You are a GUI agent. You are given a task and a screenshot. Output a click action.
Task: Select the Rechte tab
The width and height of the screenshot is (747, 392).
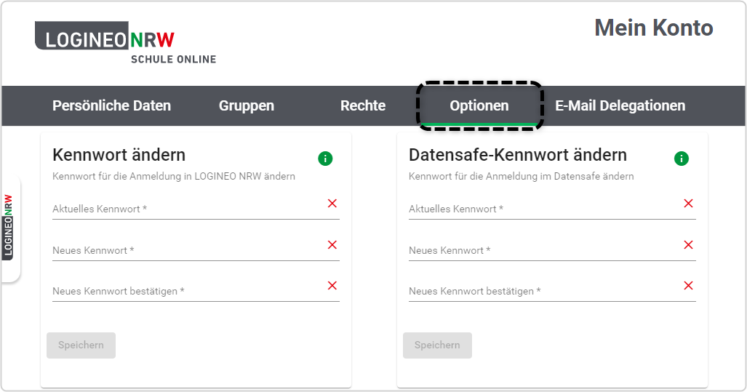[x=363, y=105]
